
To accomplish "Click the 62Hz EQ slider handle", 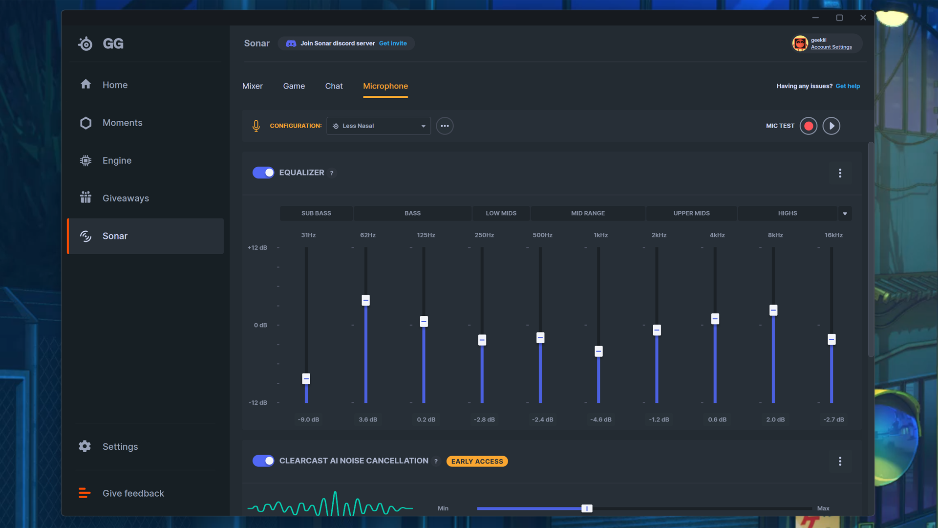I will coord(366,300).
